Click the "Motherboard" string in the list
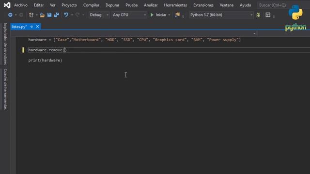Image resolution: width=310 pixels, height=174 pixels. coord(86,40)
